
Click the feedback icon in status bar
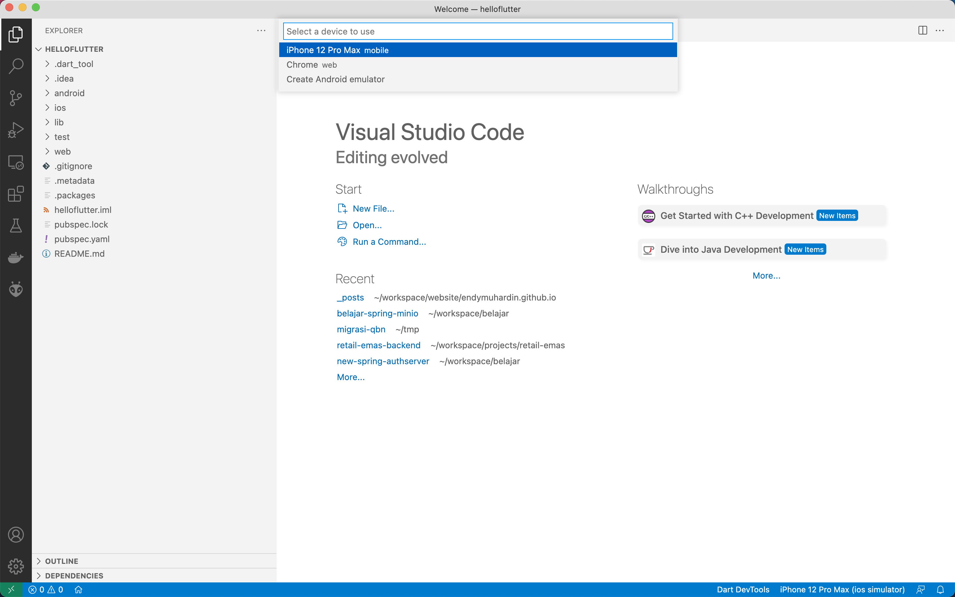coord(920,589)
